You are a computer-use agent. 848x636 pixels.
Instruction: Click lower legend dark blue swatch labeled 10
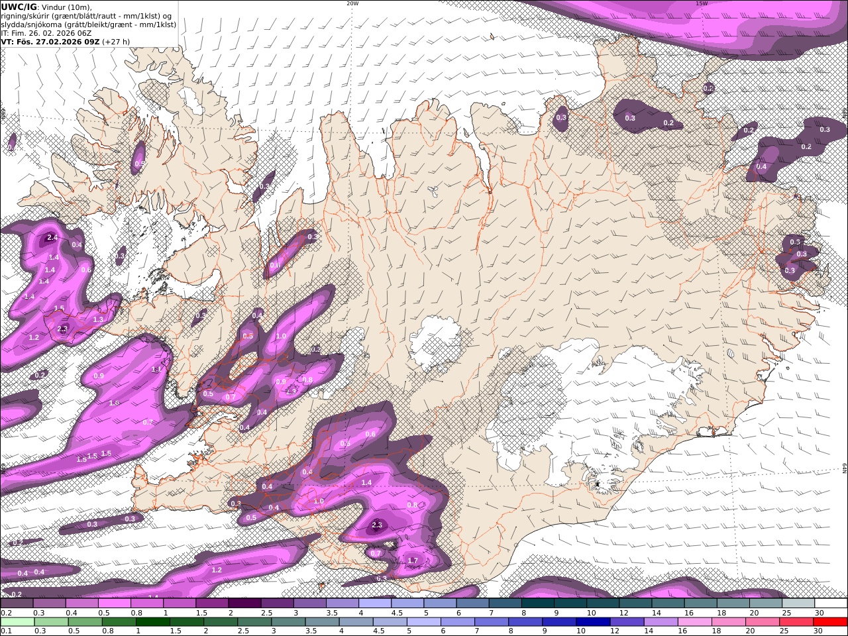point(594,621)
